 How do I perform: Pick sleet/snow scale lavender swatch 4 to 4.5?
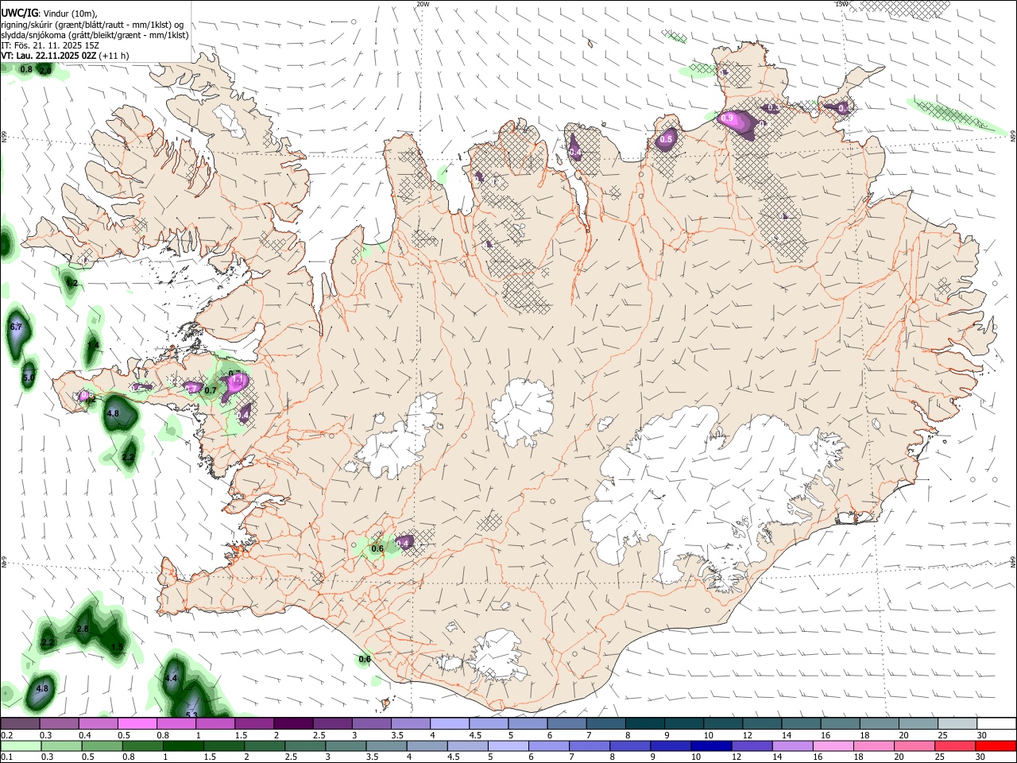click(x=448, y=723)
